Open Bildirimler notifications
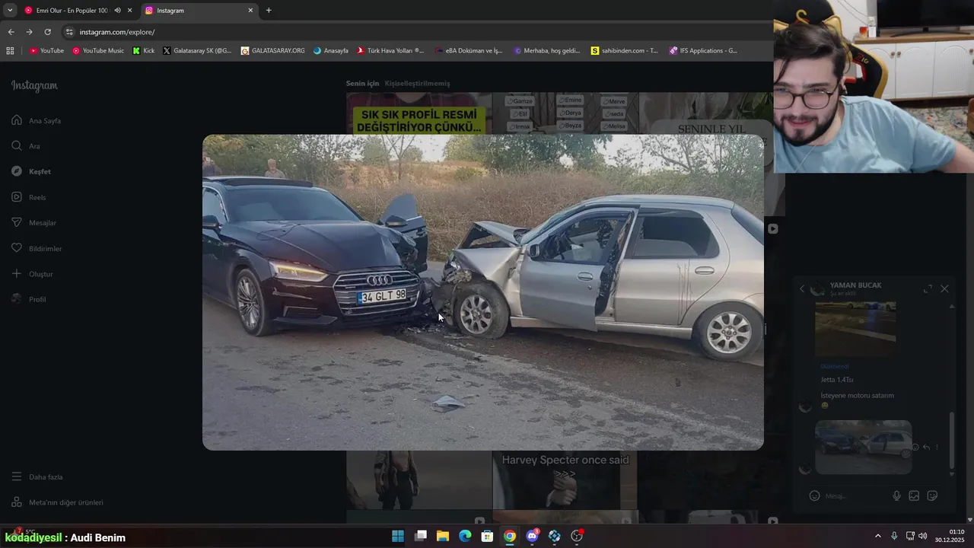 click(37, 248)
